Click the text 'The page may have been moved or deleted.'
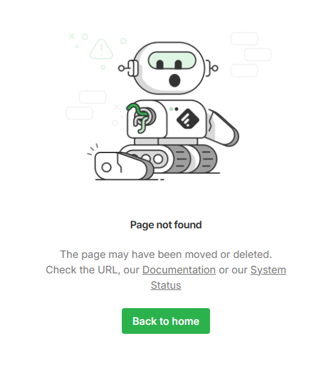This screenshot has height=366, width=335. [x=166, y=255]
